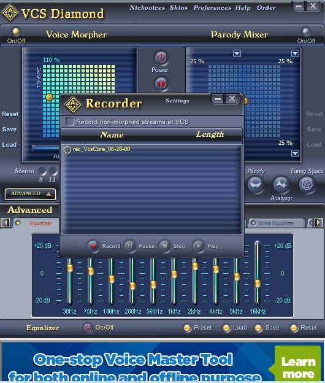Image resolution: width=325 pixels, height=383 pixels.
Task: Click the Name column header in Recorder
Action: pos(112,135)
